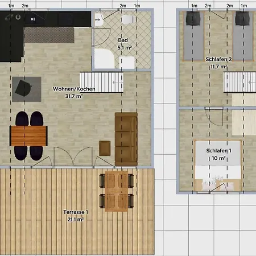The height and width of the screenshot is (256, 256).
Task: Click the bathroom sink
Action: pyautogui.click(x=98, y=19)
